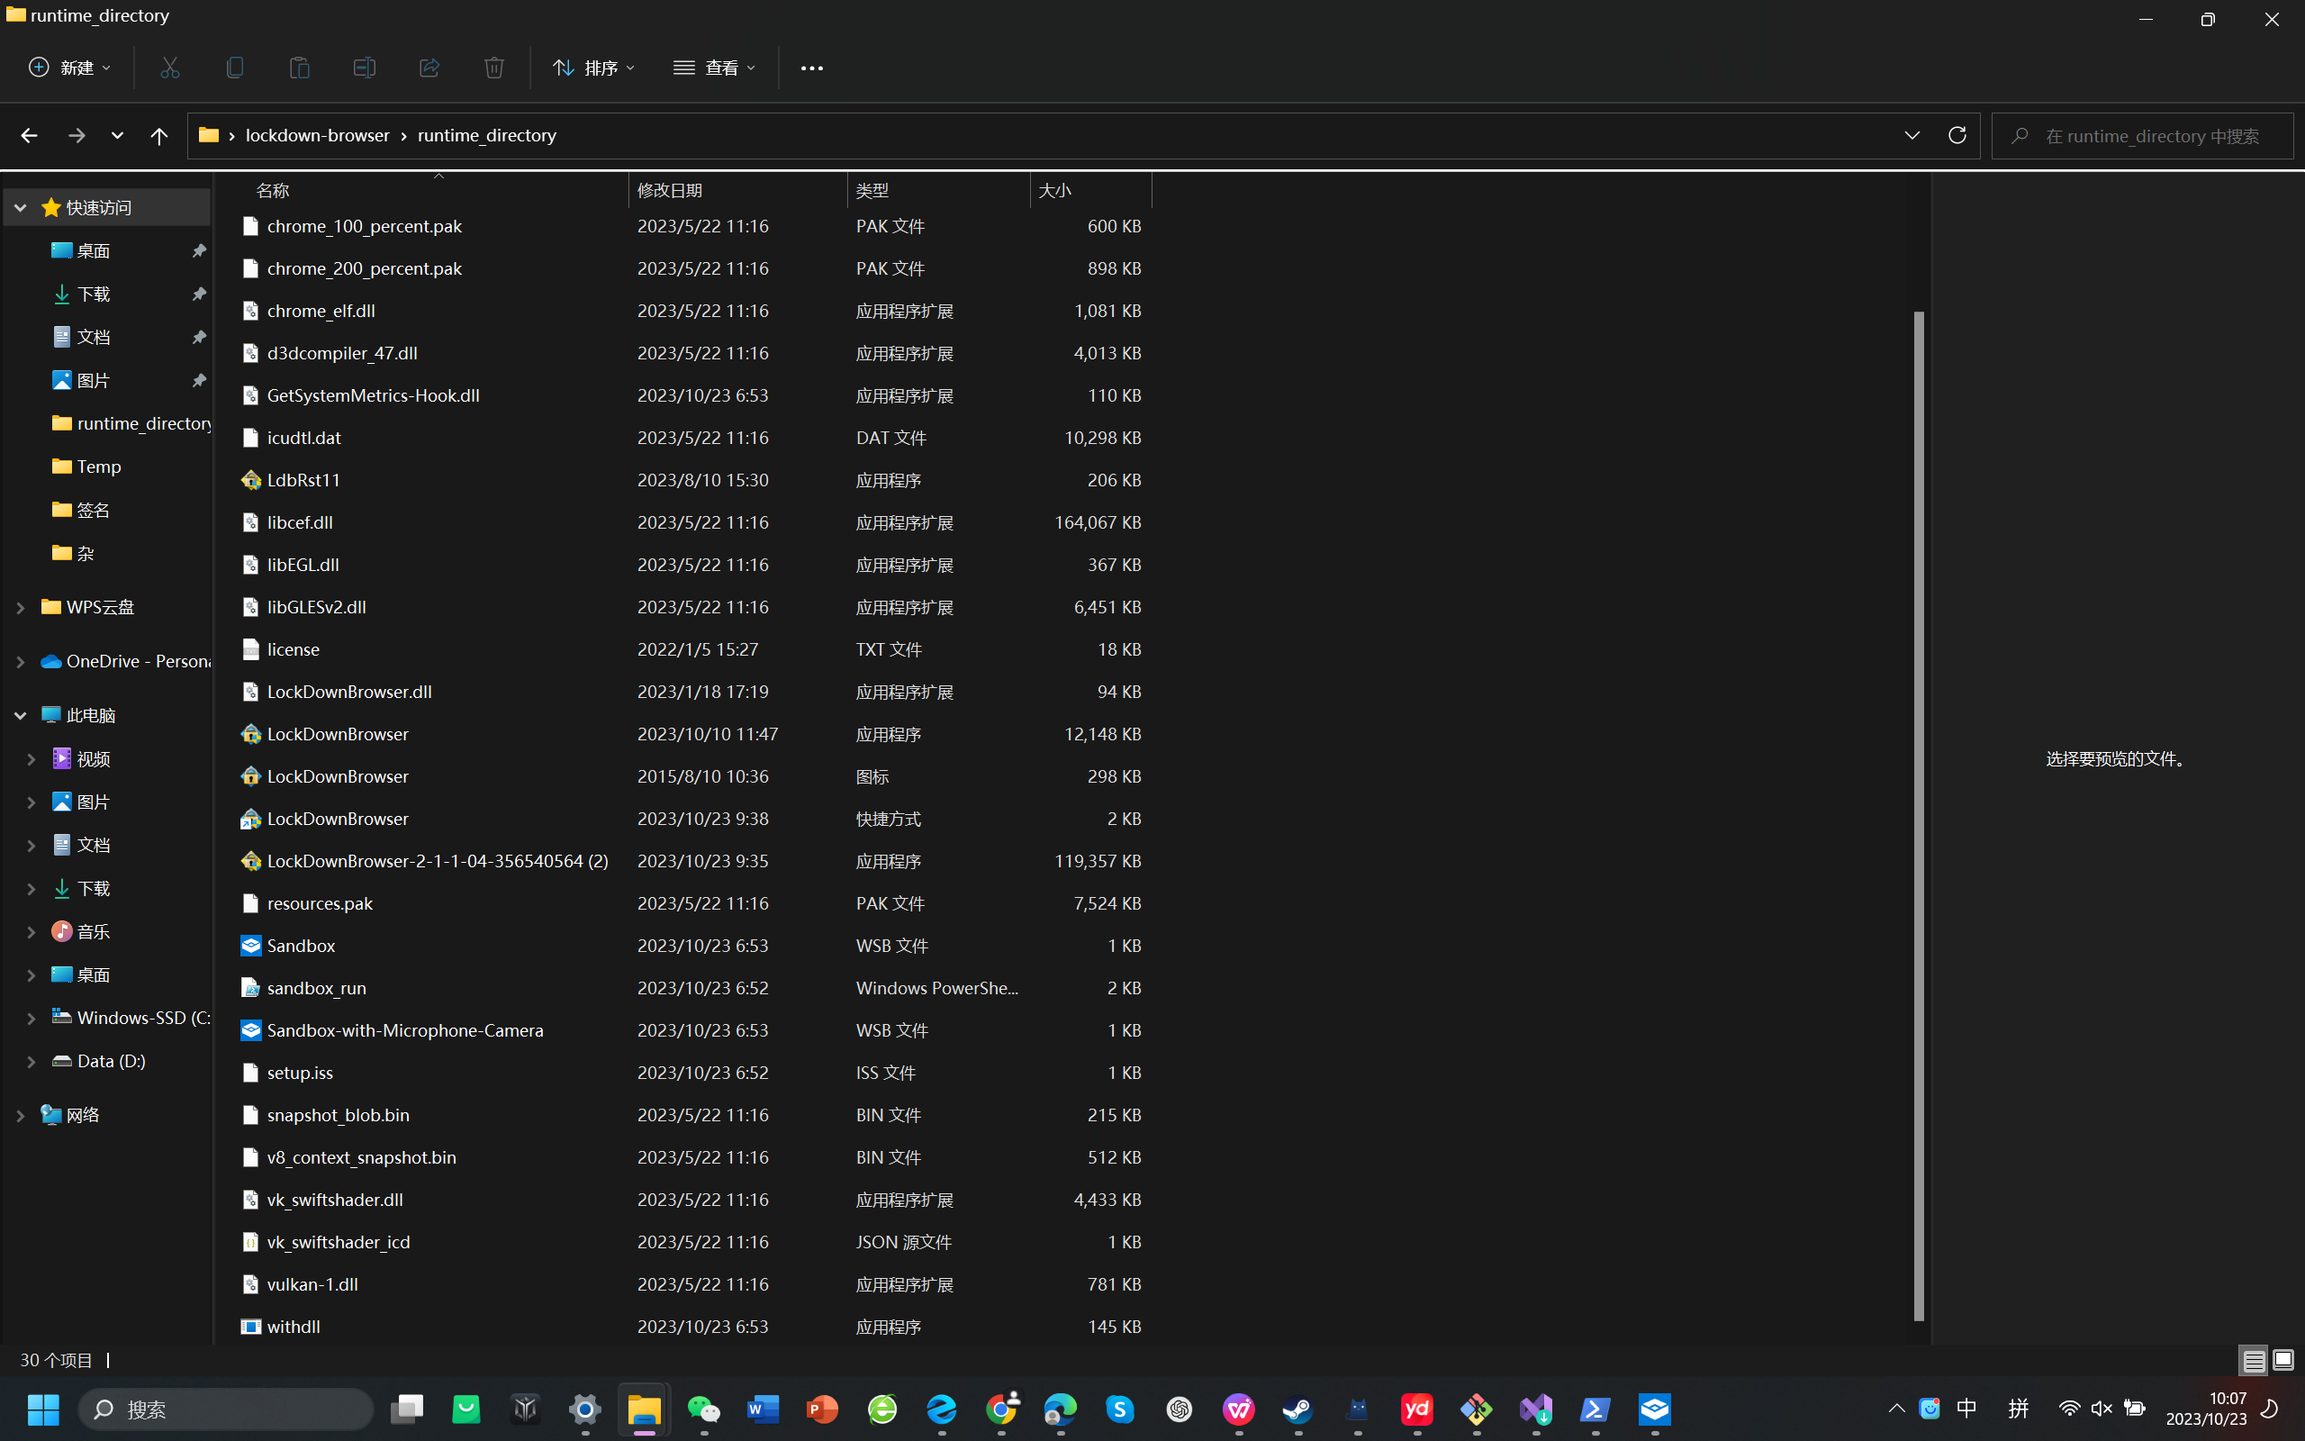Select the rename icon in the toolbar
The image size is (2305, 1441).
point(364,67)
